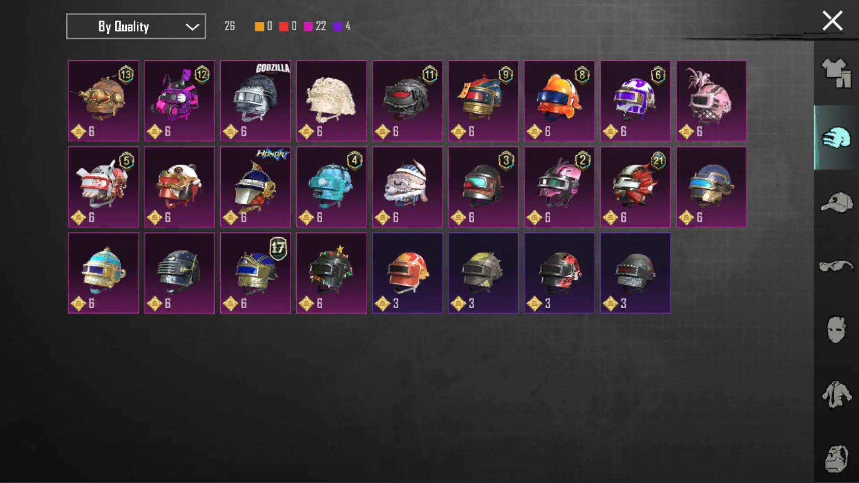This screenshot has width=859, height=483.
Task: Open the backpack category icon
Action: [x=836, y=459]
